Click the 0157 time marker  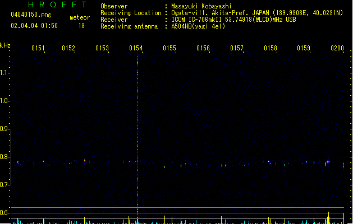(x=237, y=48)
